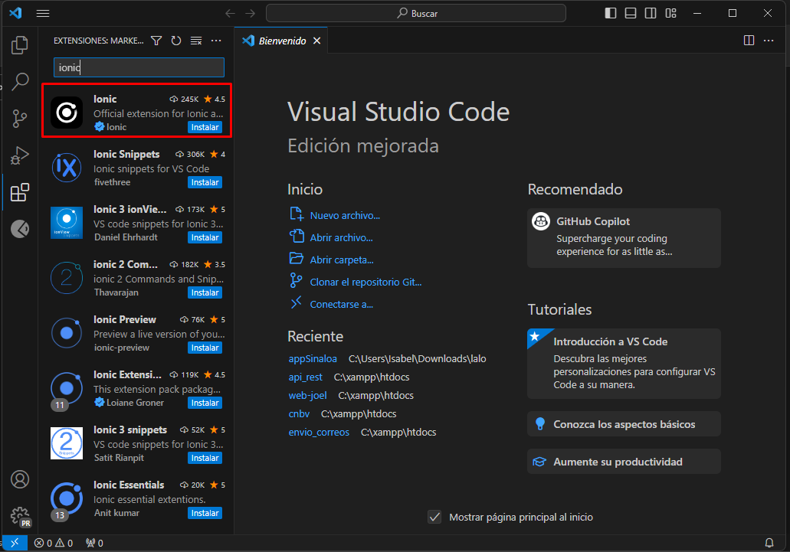
Task: Open notifications bell in status bar
Action: coord(769,543)
